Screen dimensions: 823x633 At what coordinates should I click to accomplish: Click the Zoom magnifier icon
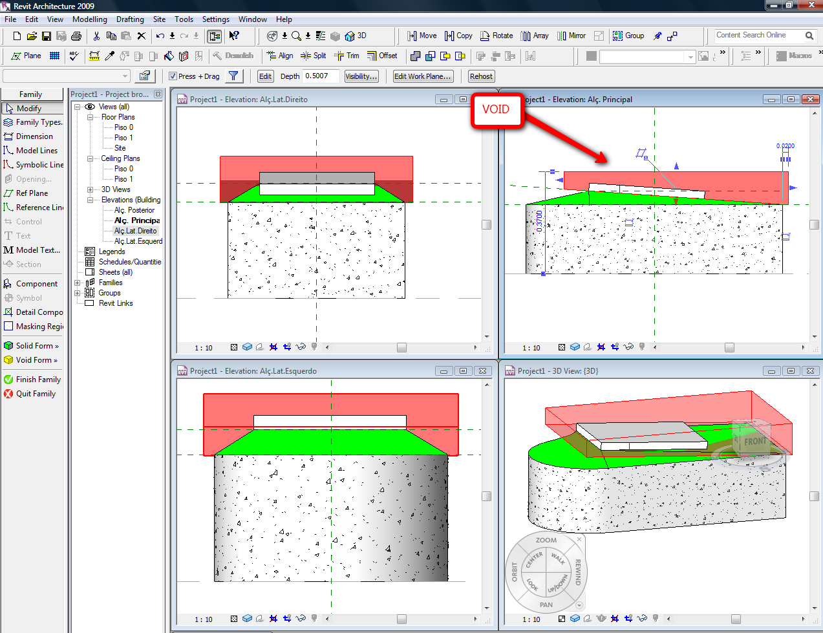[x=296, y=36]
